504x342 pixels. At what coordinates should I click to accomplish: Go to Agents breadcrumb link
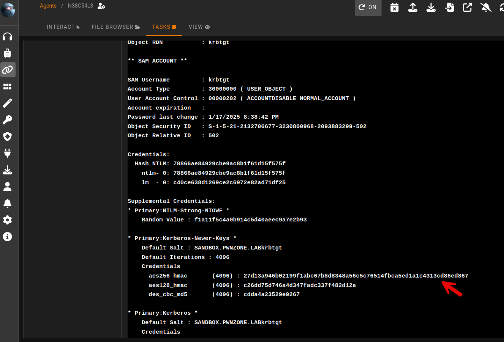[x=48, y=6]
